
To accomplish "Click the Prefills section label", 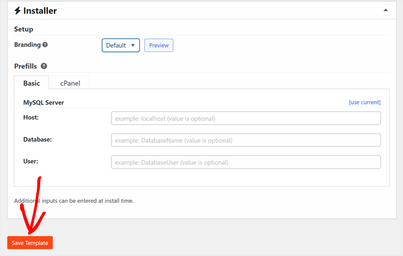I will (x=25, y=66).
